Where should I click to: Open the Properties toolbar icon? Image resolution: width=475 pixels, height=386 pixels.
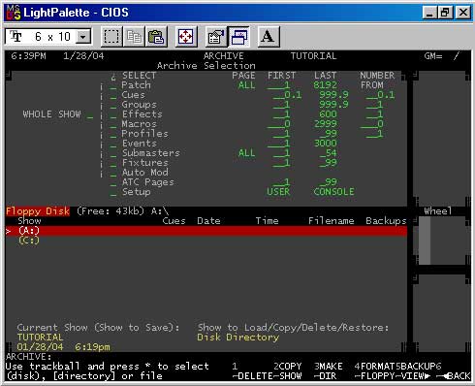[x=216, y=37]
